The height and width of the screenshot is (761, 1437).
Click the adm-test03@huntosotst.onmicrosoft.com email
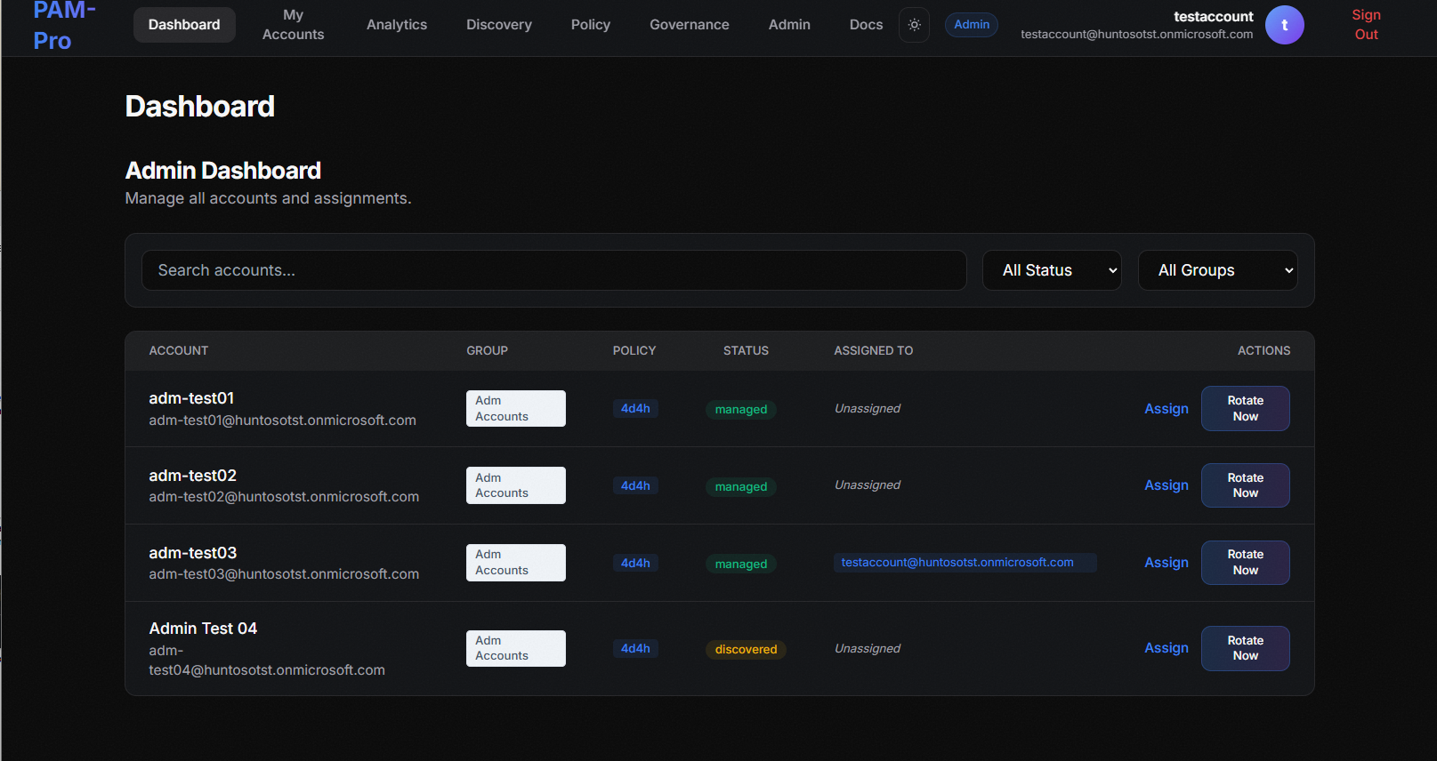(284, 574)
